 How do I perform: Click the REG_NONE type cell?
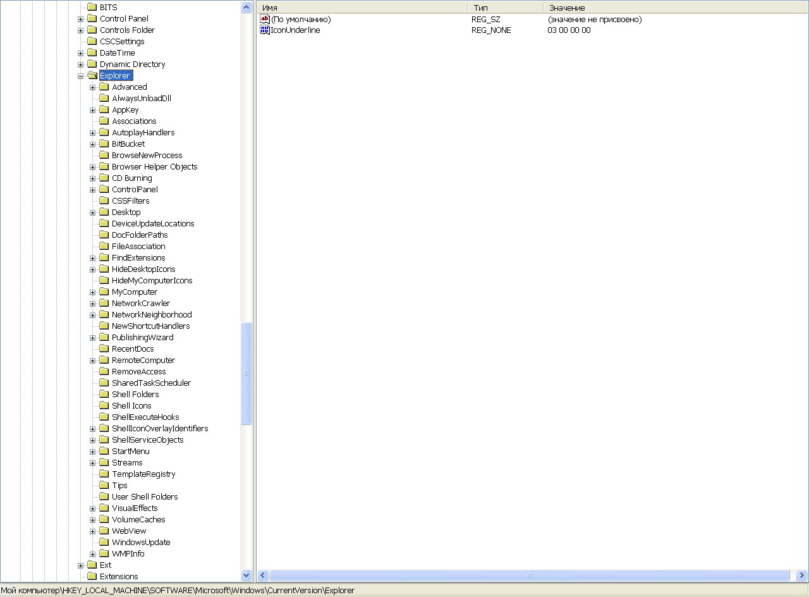click(x=491, y=30)
